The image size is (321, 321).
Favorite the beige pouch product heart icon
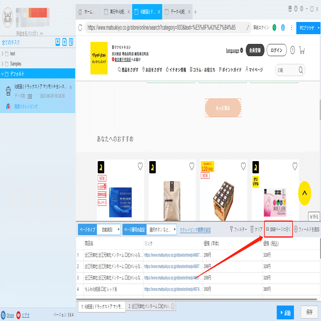point(192,166)
